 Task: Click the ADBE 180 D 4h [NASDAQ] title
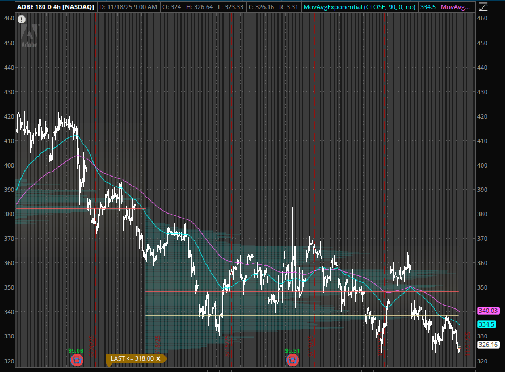(x=56, y=7)
